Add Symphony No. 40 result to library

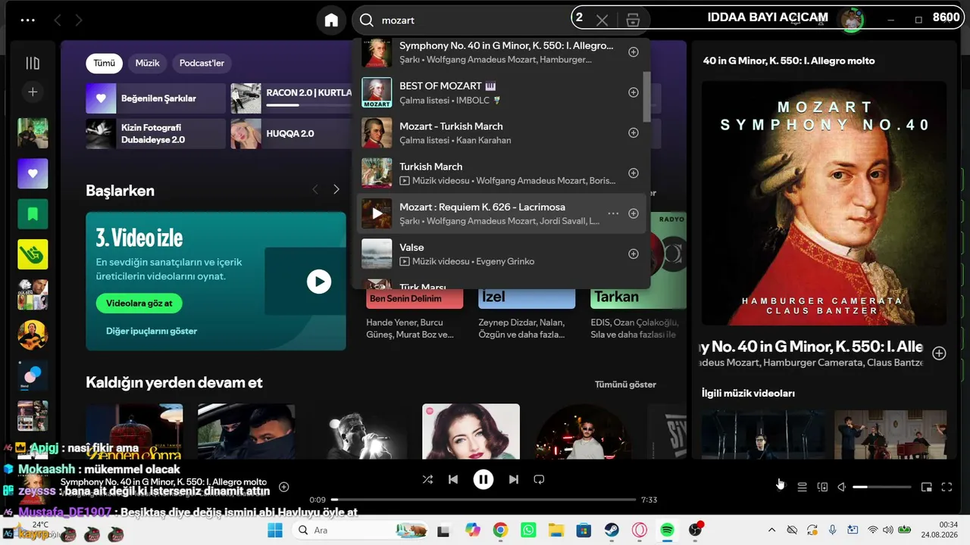634,52
